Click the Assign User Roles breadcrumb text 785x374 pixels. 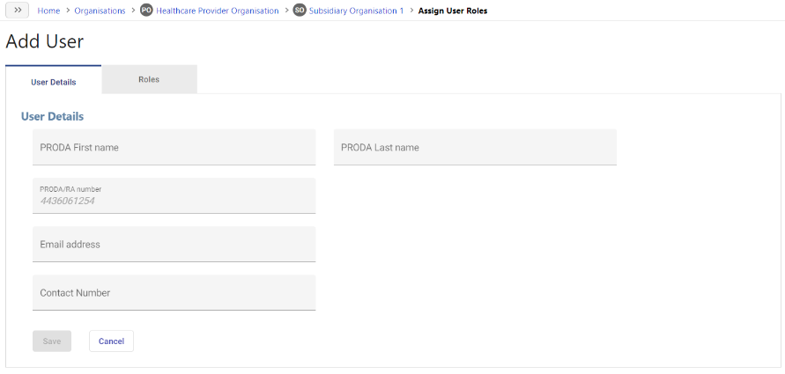point(453,11)
